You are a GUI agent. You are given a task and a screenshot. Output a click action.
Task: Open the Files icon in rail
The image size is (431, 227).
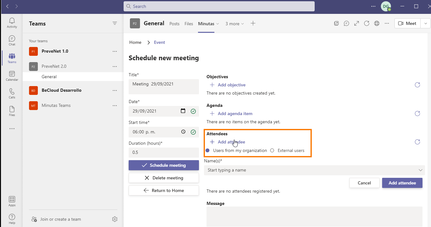12,111
